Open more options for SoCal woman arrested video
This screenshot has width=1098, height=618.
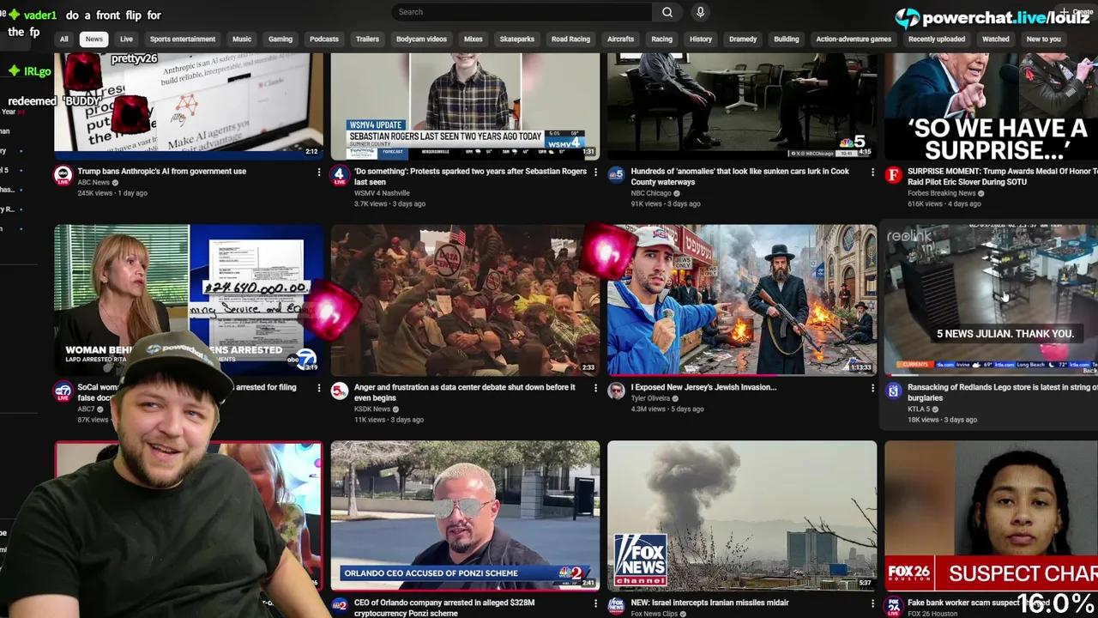[319, 388]
